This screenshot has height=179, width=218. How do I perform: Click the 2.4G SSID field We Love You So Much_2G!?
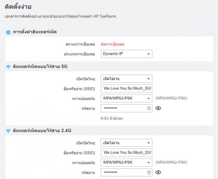pyautogui.click(x=126, y=153)
